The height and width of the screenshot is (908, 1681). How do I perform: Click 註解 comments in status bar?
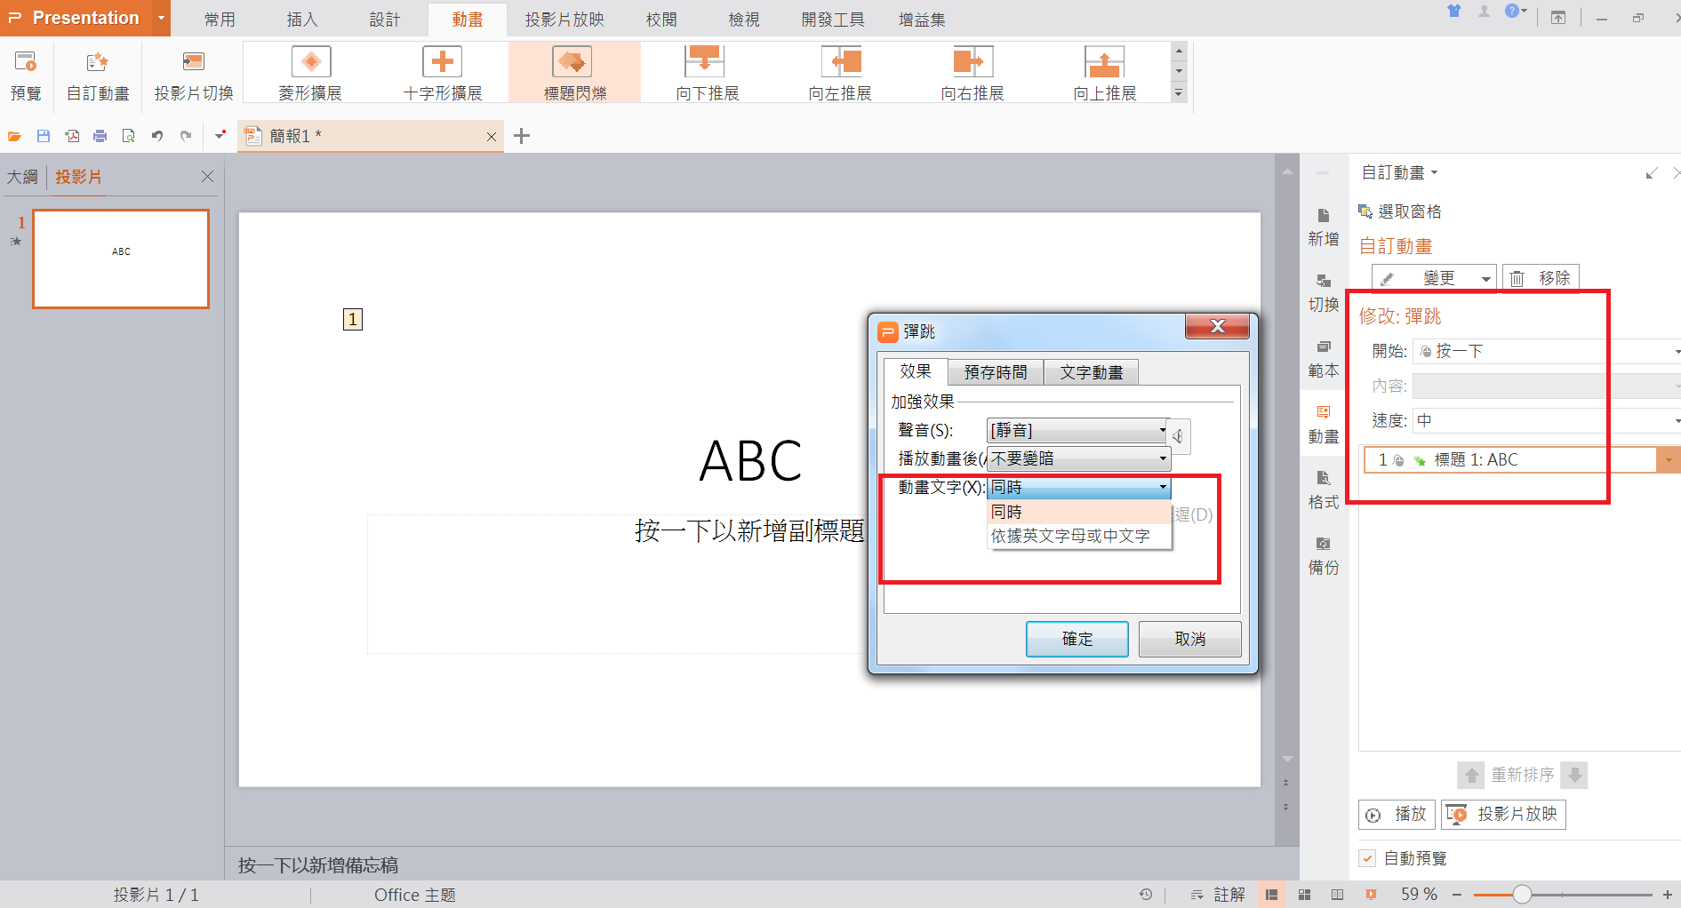click(x=1219, y=895)
